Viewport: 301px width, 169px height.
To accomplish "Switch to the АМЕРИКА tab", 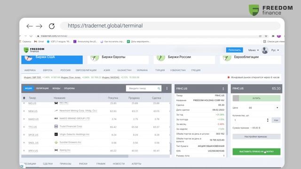I will (30, 70).
